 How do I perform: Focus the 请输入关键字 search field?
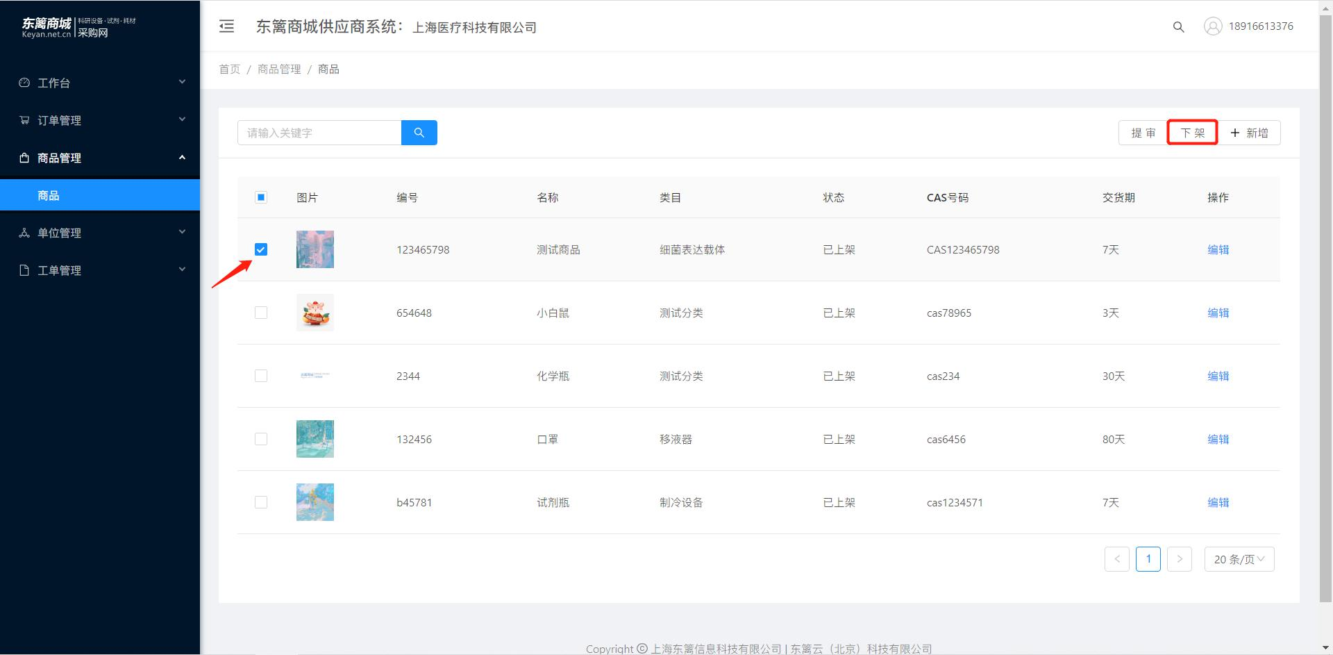[x=319, y=133]
